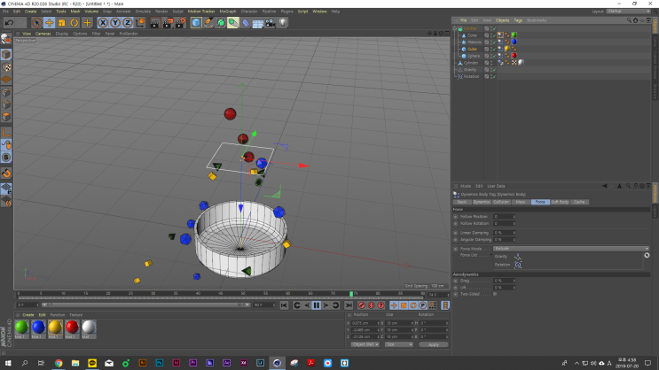Open the viewport Cameras menu

pyautogui.click(x=43, y=34)
